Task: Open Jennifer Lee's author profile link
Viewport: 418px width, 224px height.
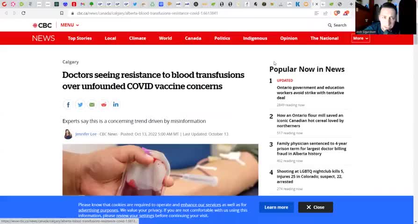Action: point(86,134)
